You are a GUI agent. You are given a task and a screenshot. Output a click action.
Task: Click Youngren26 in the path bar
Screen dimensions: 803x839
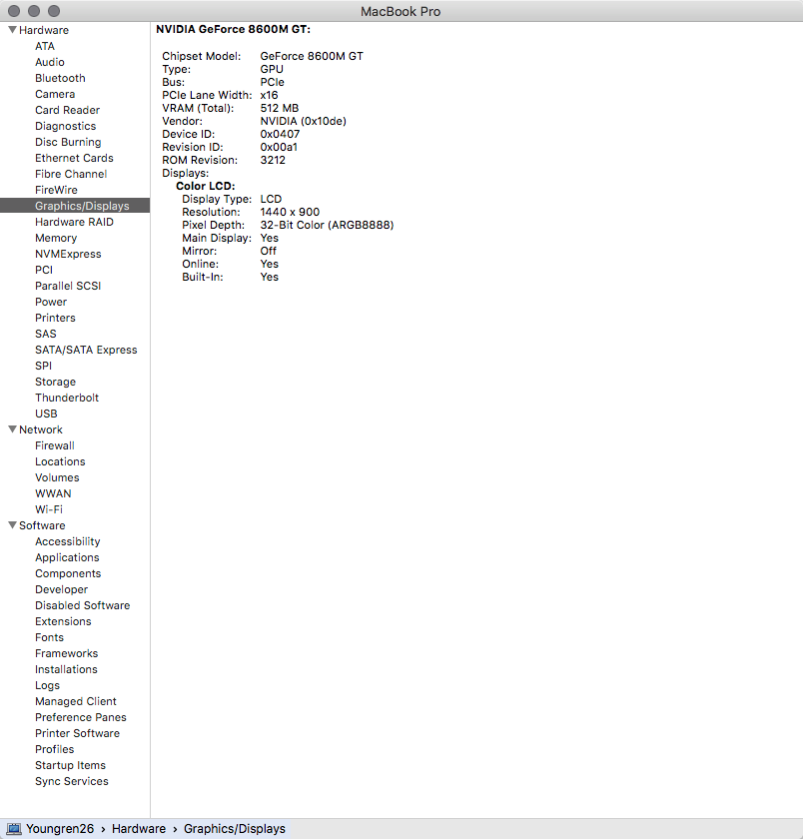60,829
